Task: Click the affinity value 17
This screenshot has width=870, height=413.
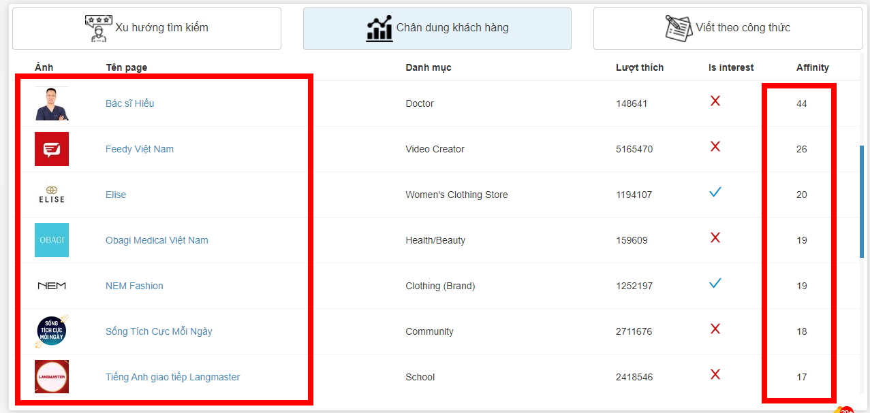Action: [x=802, y=377]
